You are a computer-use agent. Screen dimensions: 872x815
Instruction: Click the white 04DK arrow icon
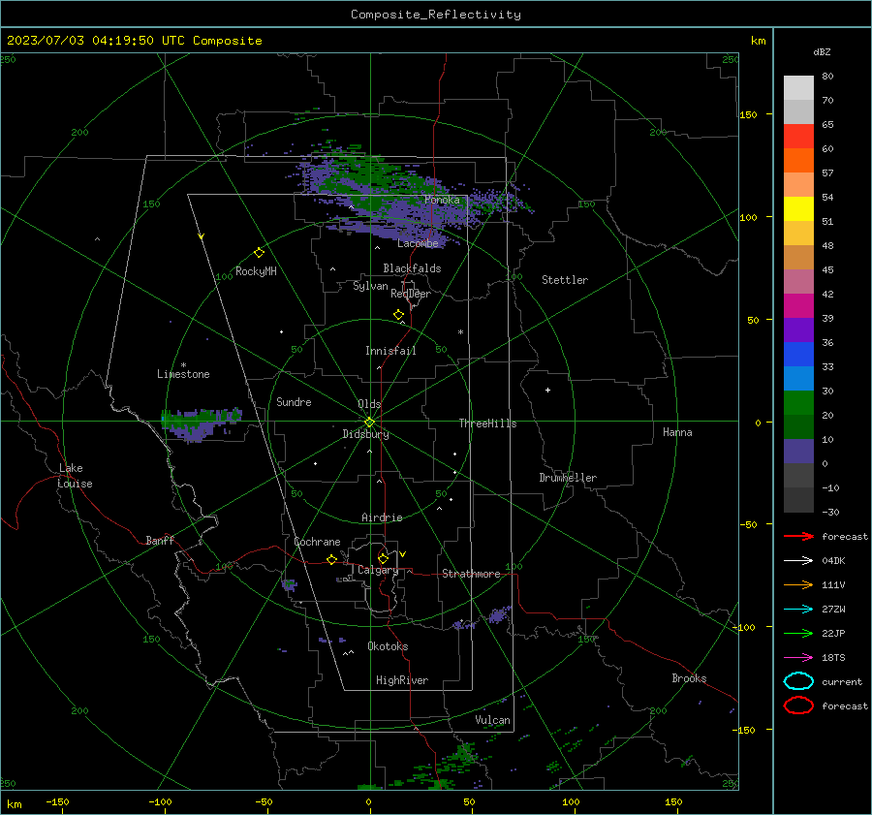[x=798, y=561]
